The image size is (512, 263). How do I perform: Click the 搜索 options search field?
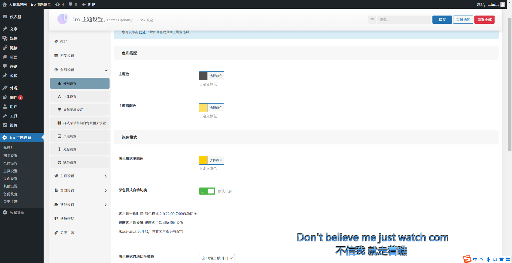(404, 20)
